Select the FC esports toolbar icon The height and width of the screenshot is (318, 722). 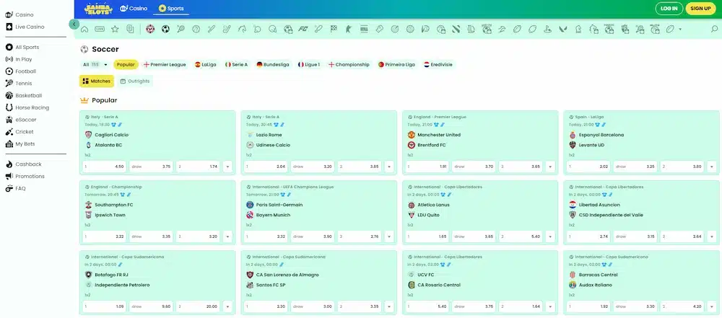coord(303,29)
